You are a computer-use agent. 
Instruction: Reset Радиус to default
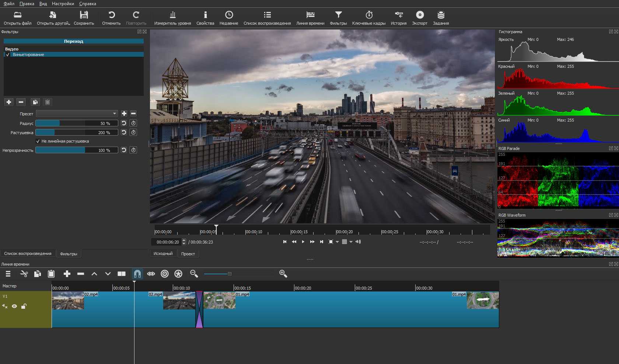click(x=124, y=123)
